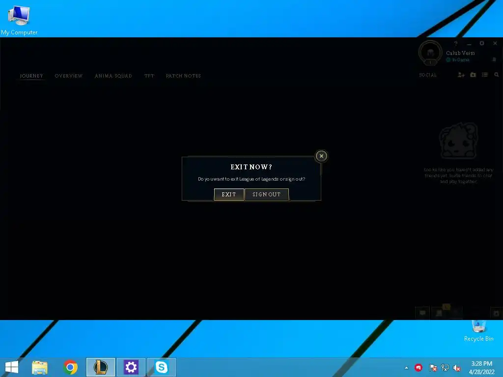This screenshot has width=503, height=377.
Task: Click the League of Legends taskbar icon
Action: [x=100, y=367]
